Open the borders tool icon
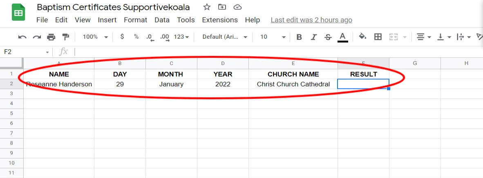 [x=378, y=37]
